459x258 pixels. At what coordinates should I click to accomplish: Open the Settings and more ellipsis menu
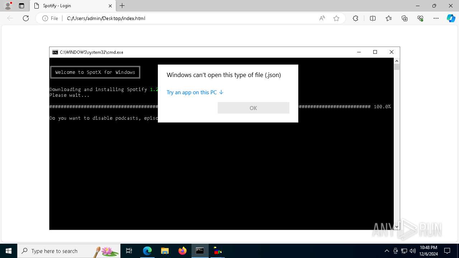[x=436, y=18]
